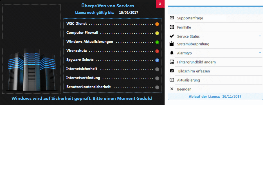Viewport: 263px width, 175px height.
Task: Choose Hintergrundbild ändern from the menu
Action: pos(196,62)
